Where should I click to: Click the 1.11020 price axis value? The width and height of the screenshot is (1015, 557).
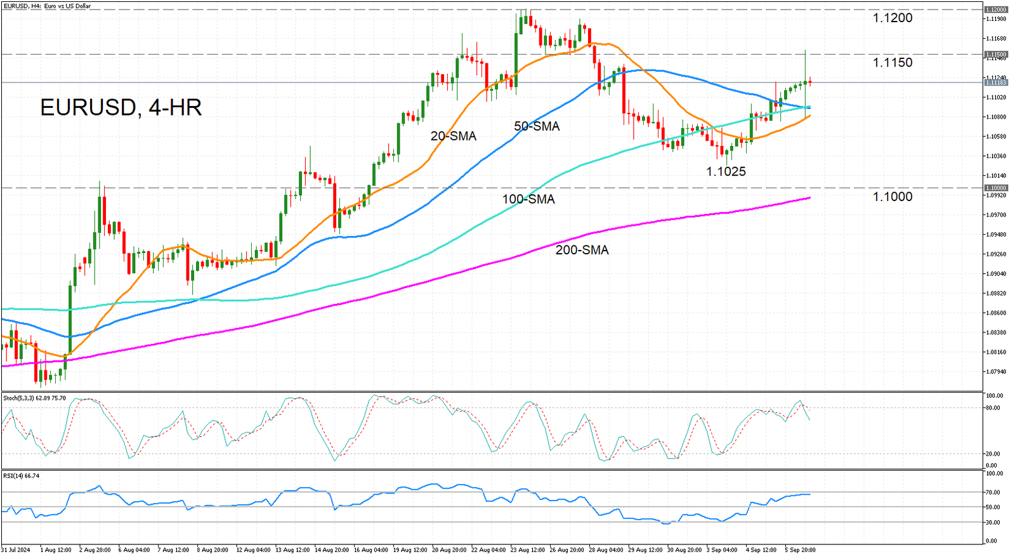click(x=996, y=97)
